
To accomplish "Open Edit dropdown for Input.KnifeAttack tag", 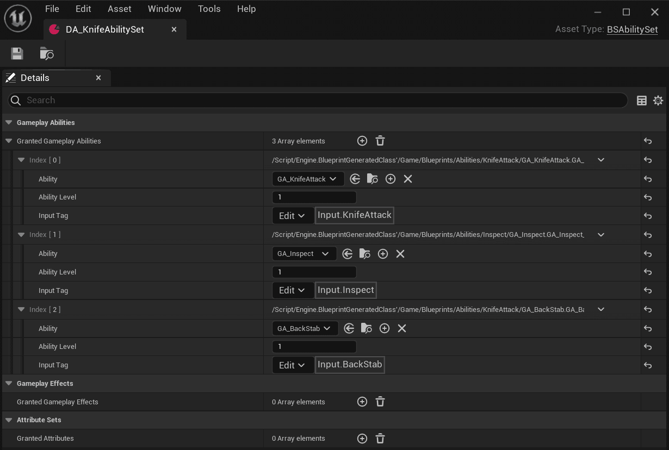I will pos(293,216).
